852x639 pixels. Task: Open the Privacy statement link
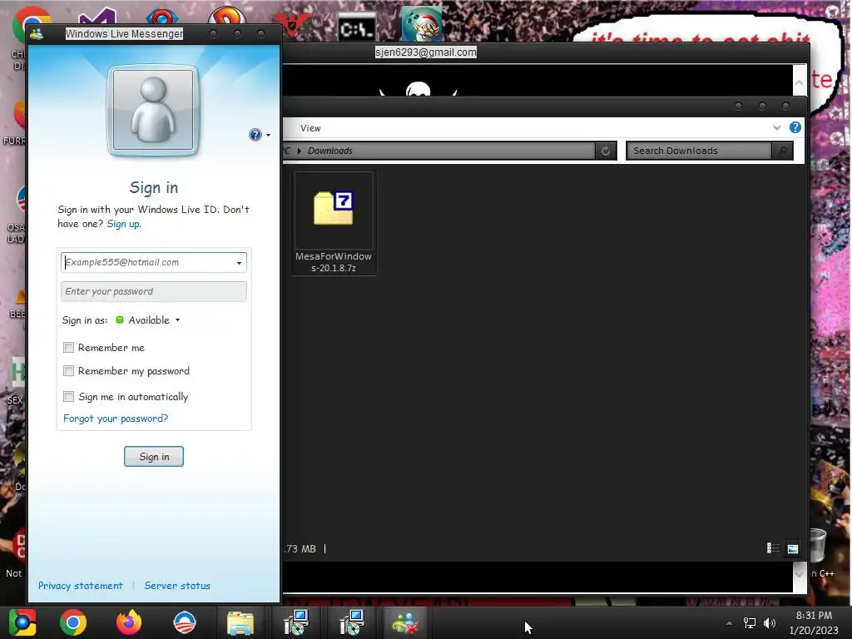coord(81,586)
